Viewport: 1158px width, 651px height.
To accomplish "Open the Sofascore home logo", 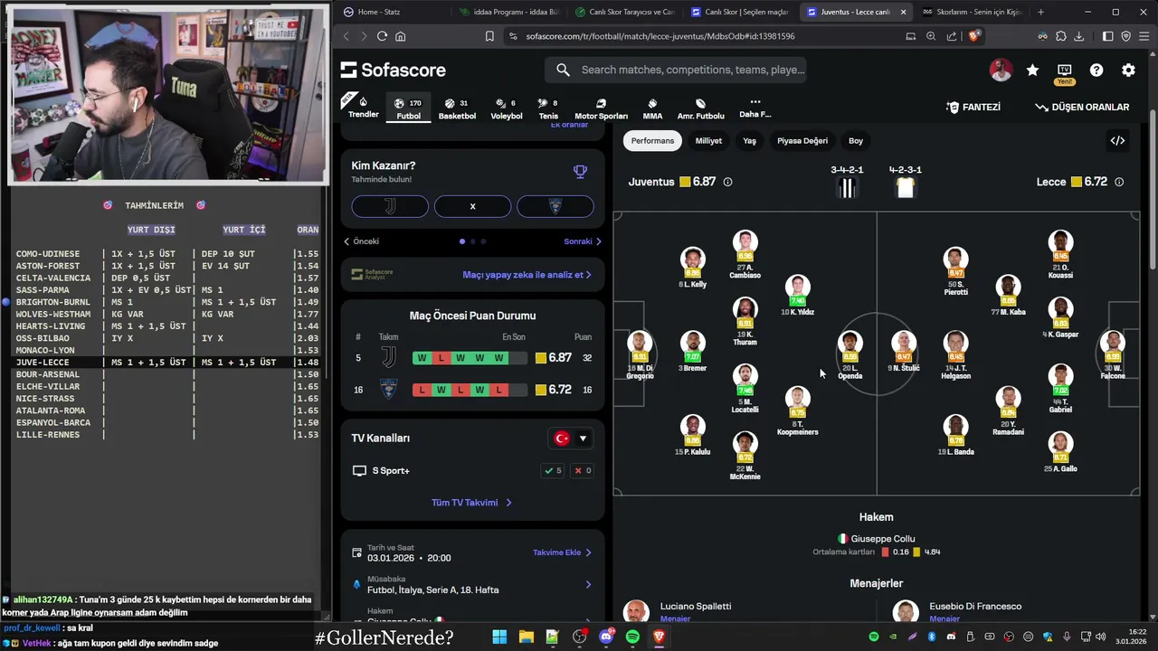I will (393, 70).
